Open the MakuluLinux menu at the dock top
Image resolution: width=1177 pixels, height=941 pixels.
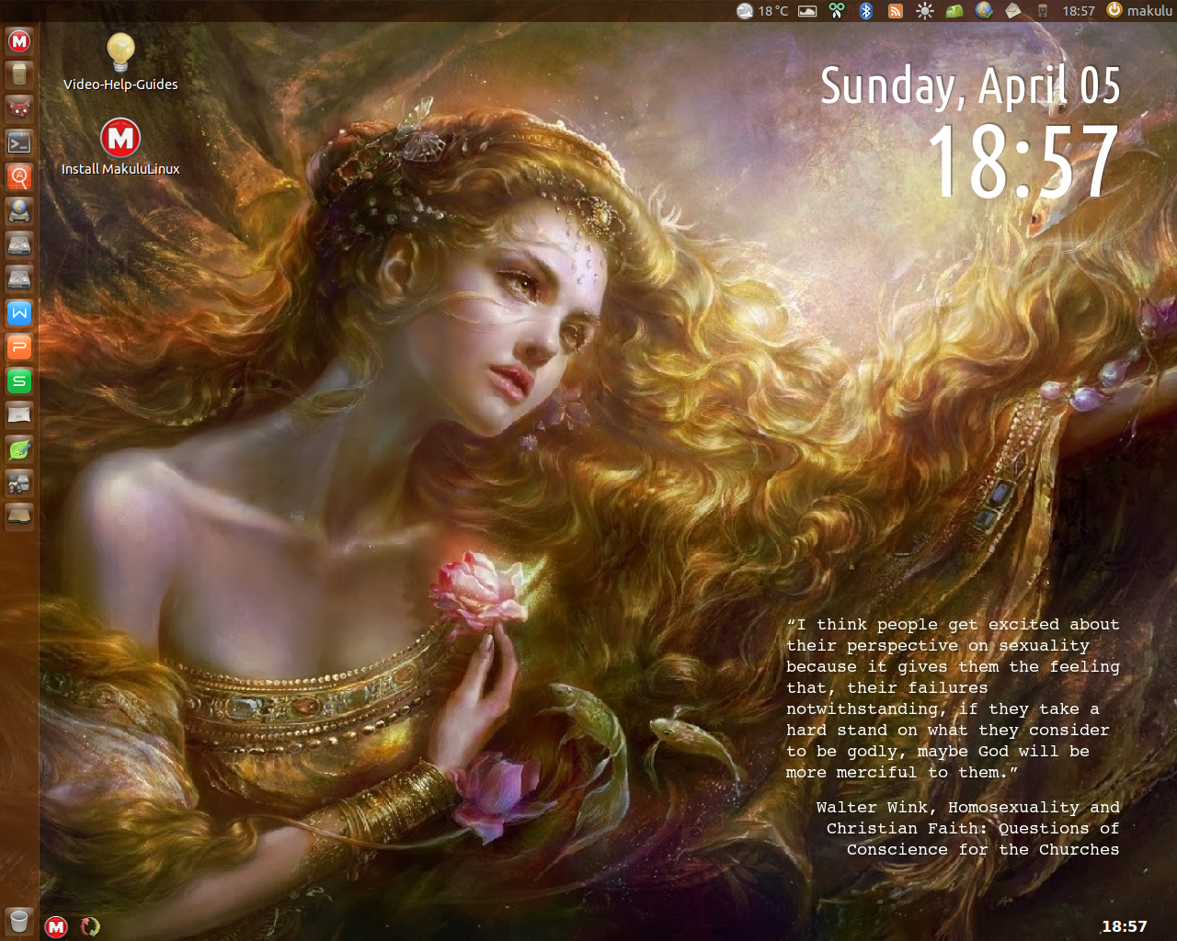[x=19, y=41]
